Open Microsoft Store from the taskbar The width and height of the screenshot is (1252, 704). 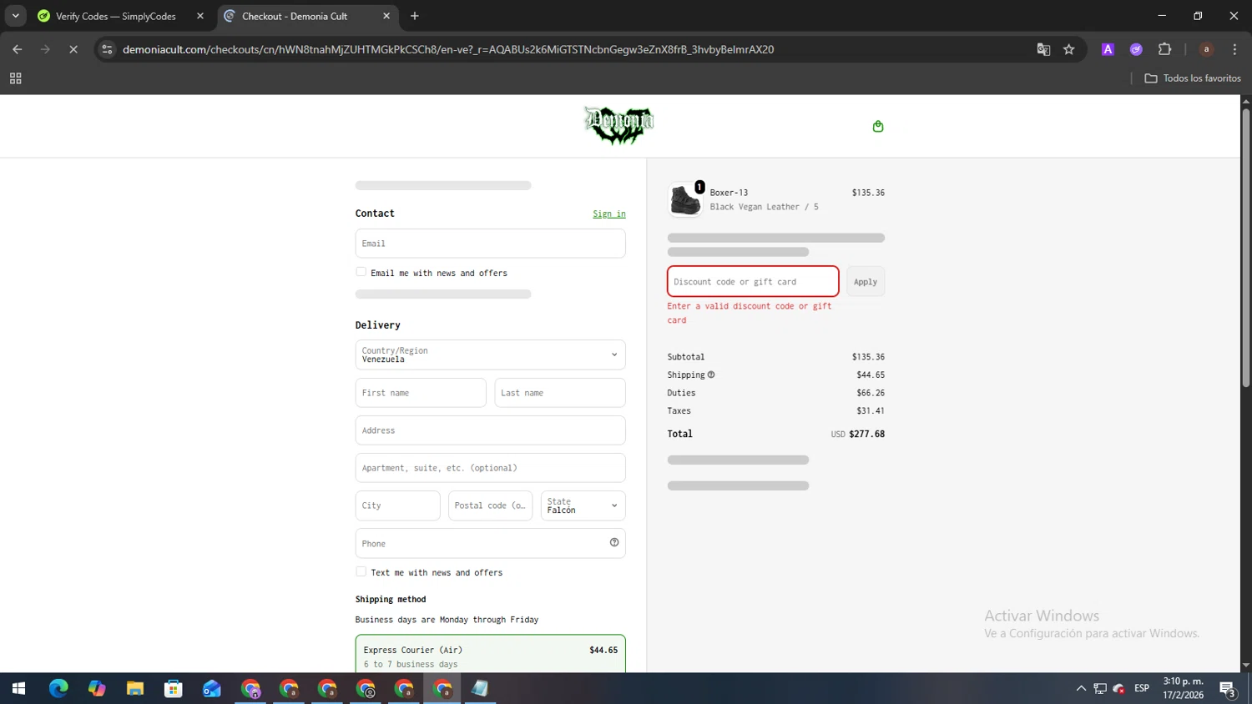(174, 688)
